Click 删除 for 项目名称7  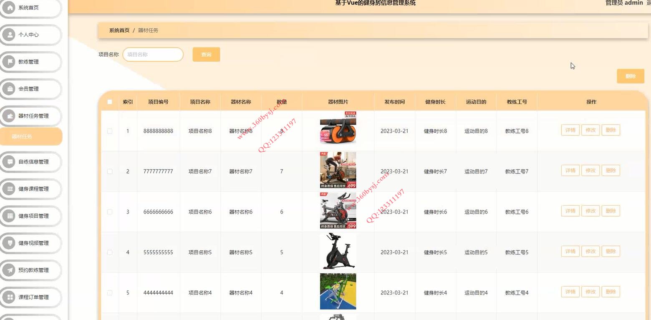(611, 171)
